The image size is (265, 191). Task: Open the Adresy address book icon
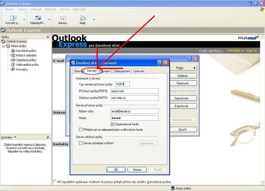(63, 18)
